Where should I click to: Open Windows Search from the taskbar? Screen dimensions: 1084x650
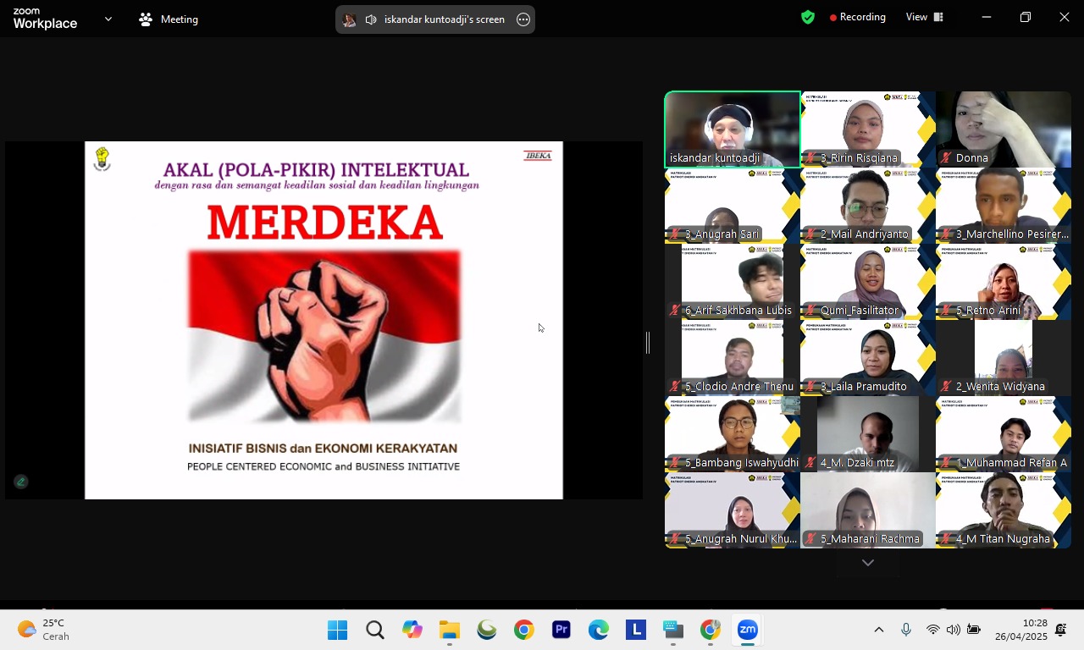374,631
